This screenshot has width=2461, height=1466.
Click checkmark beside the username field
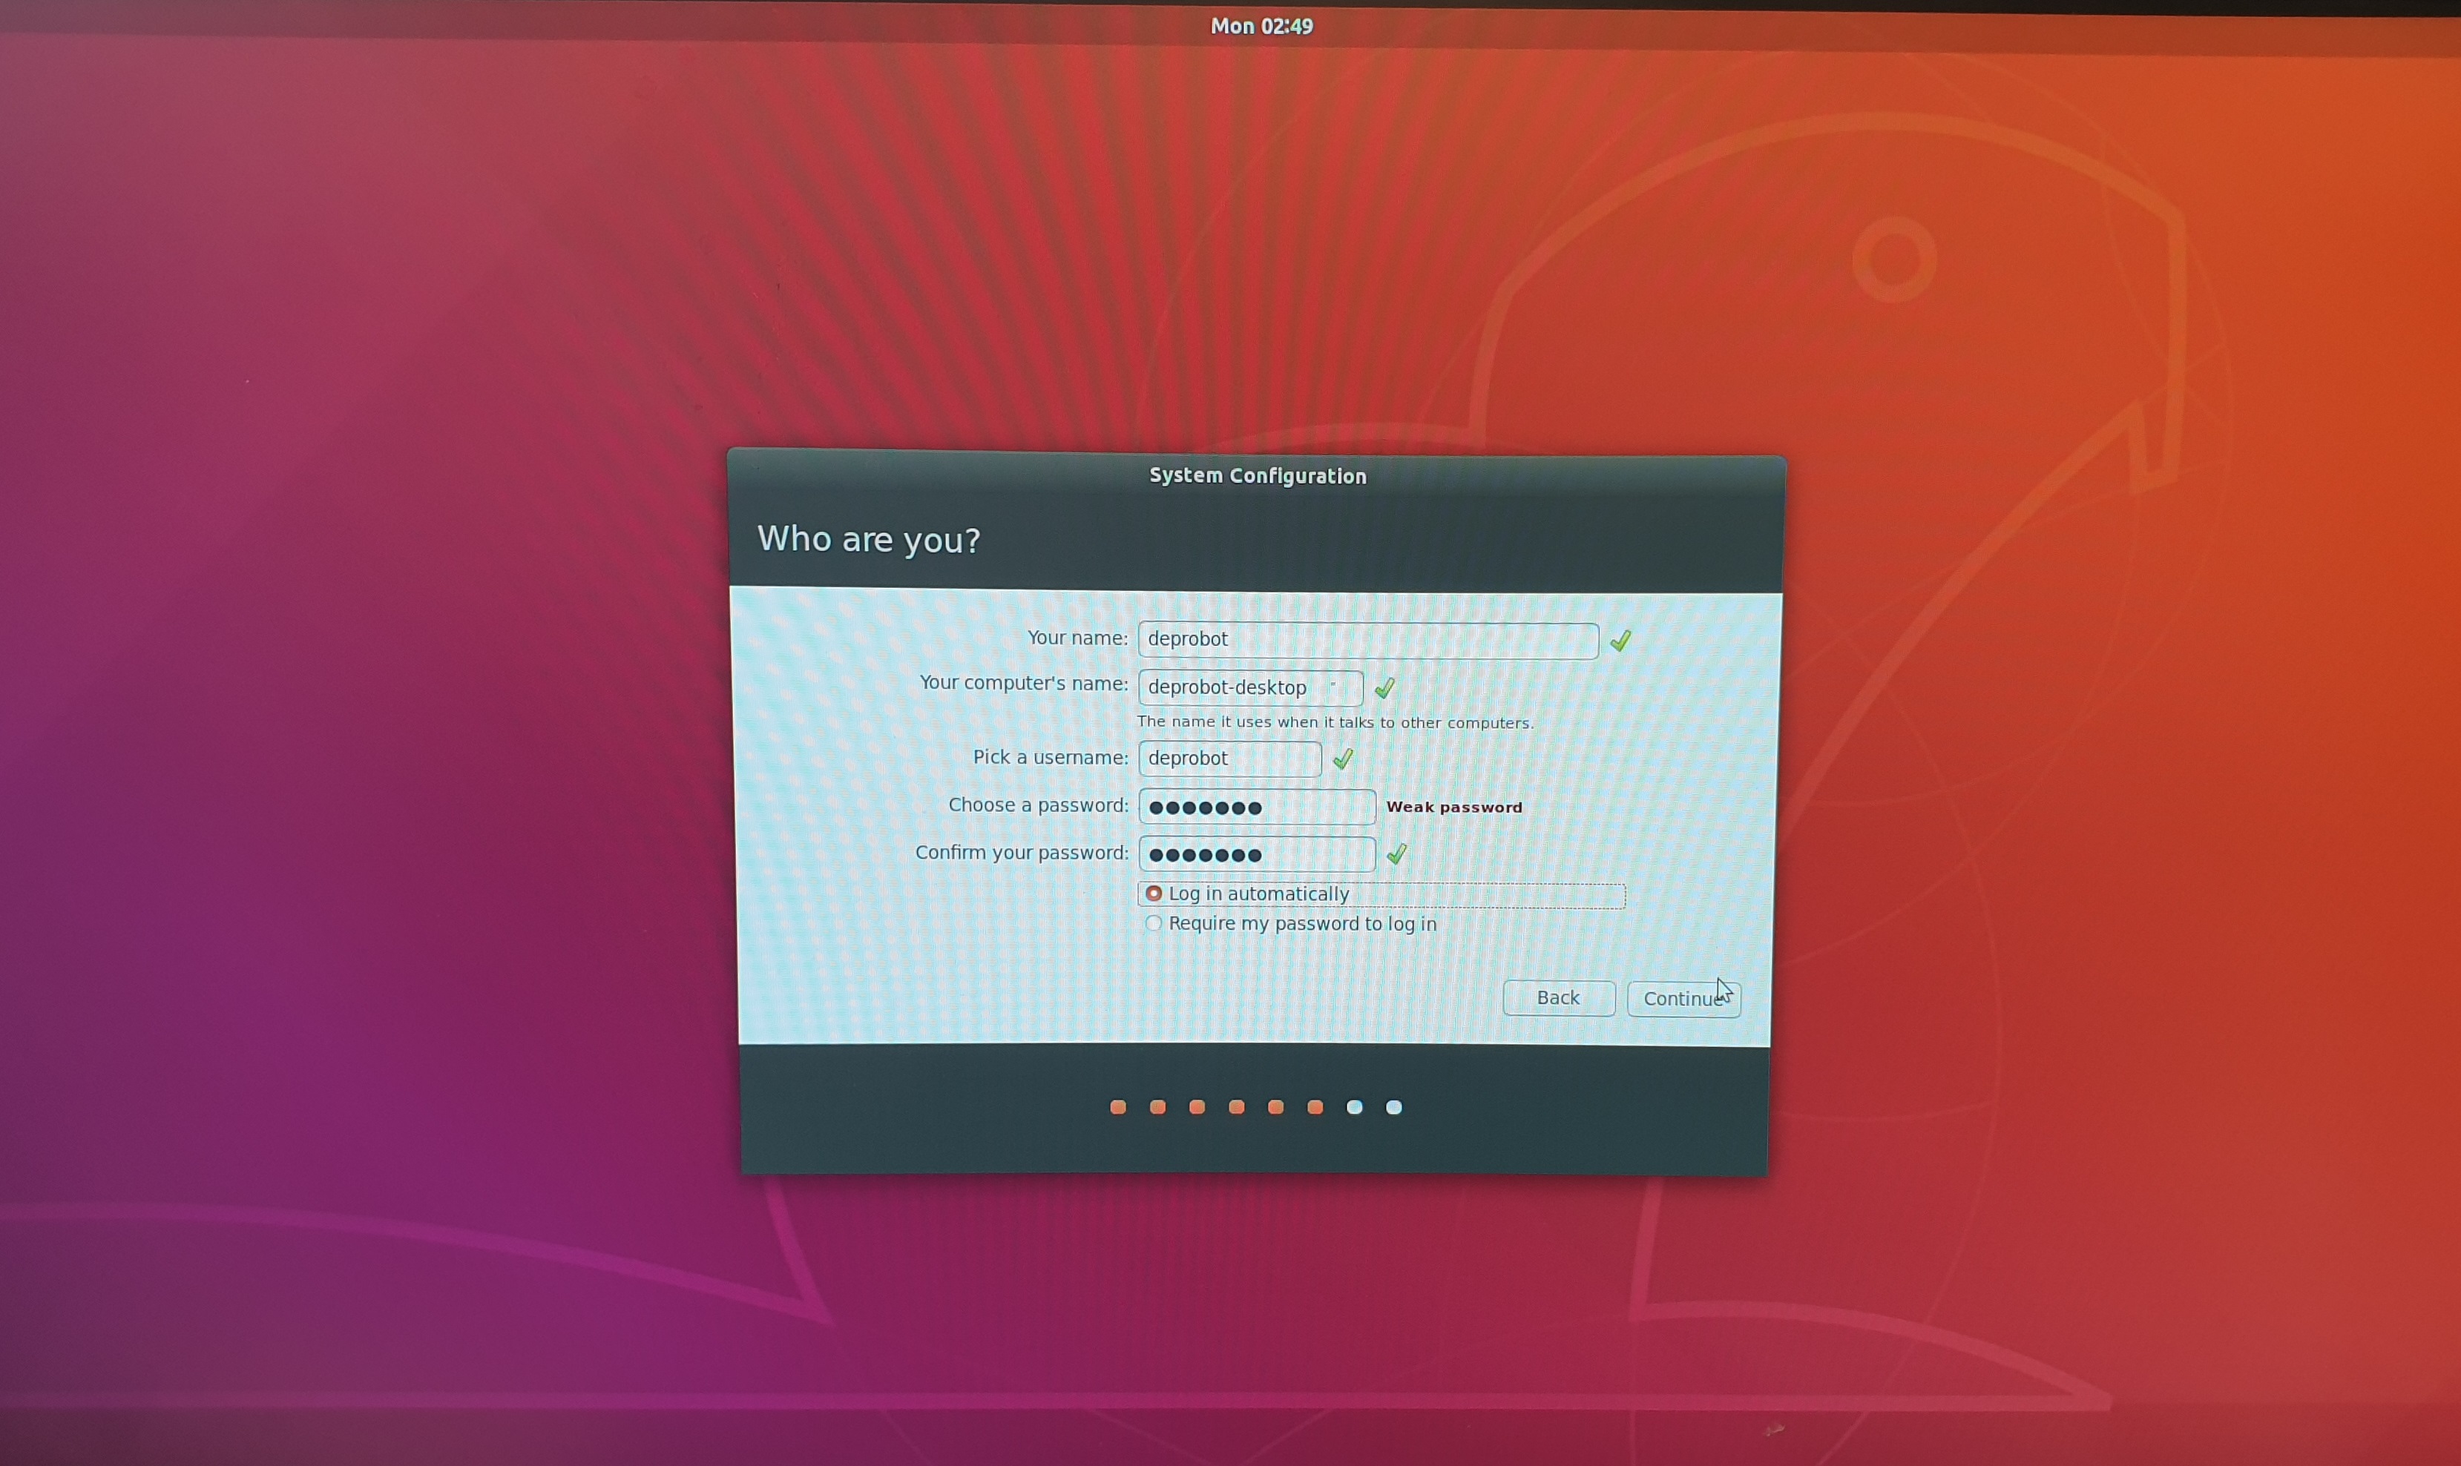coord(1342,759)
